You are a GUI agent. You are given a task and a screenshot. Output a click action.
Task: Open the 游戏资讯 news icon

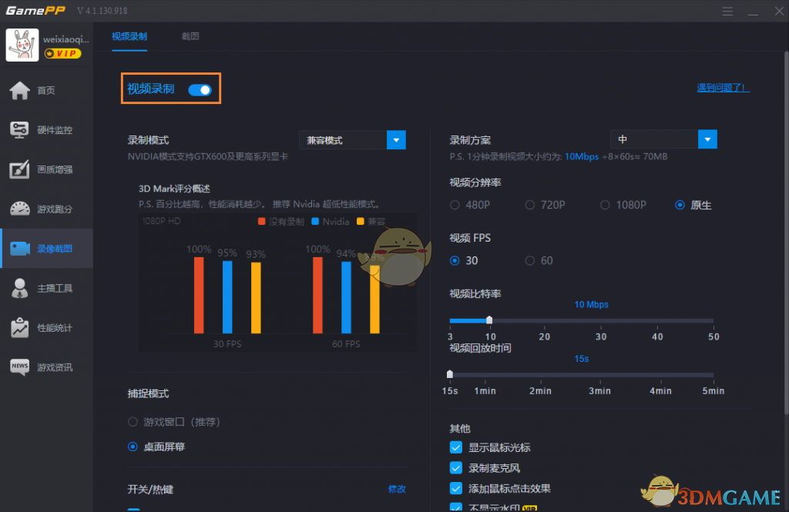[x=19, y=366]
